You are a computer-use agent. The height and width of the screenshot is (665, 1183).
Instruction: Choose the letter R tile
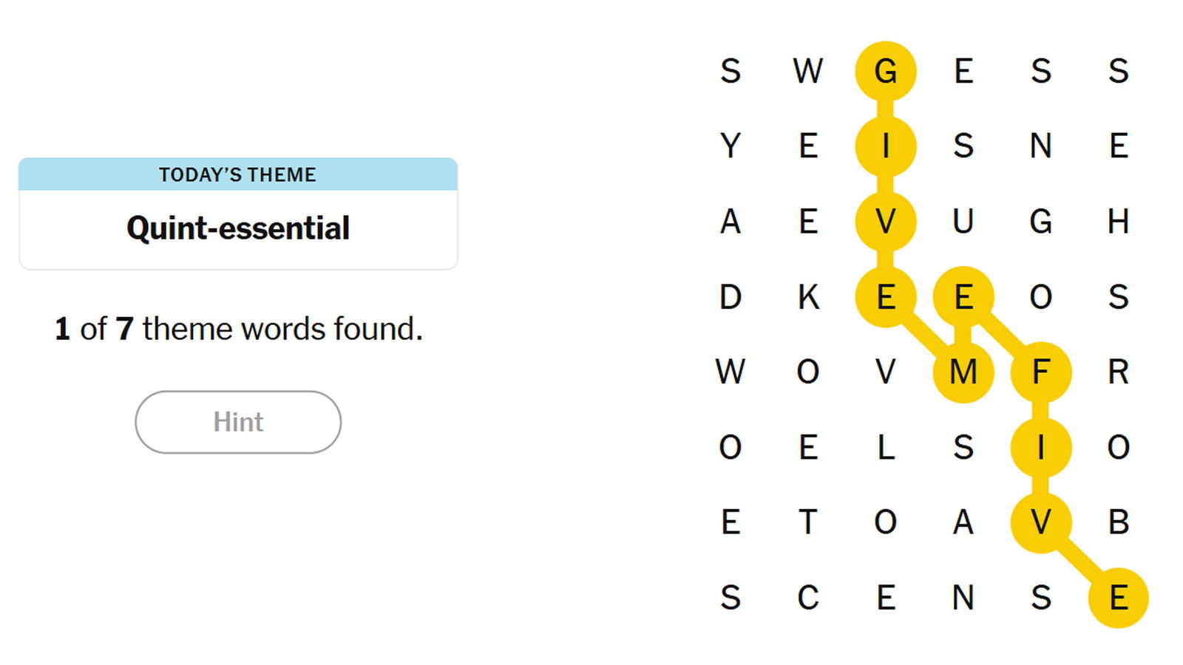click(x=1118, y=372)
